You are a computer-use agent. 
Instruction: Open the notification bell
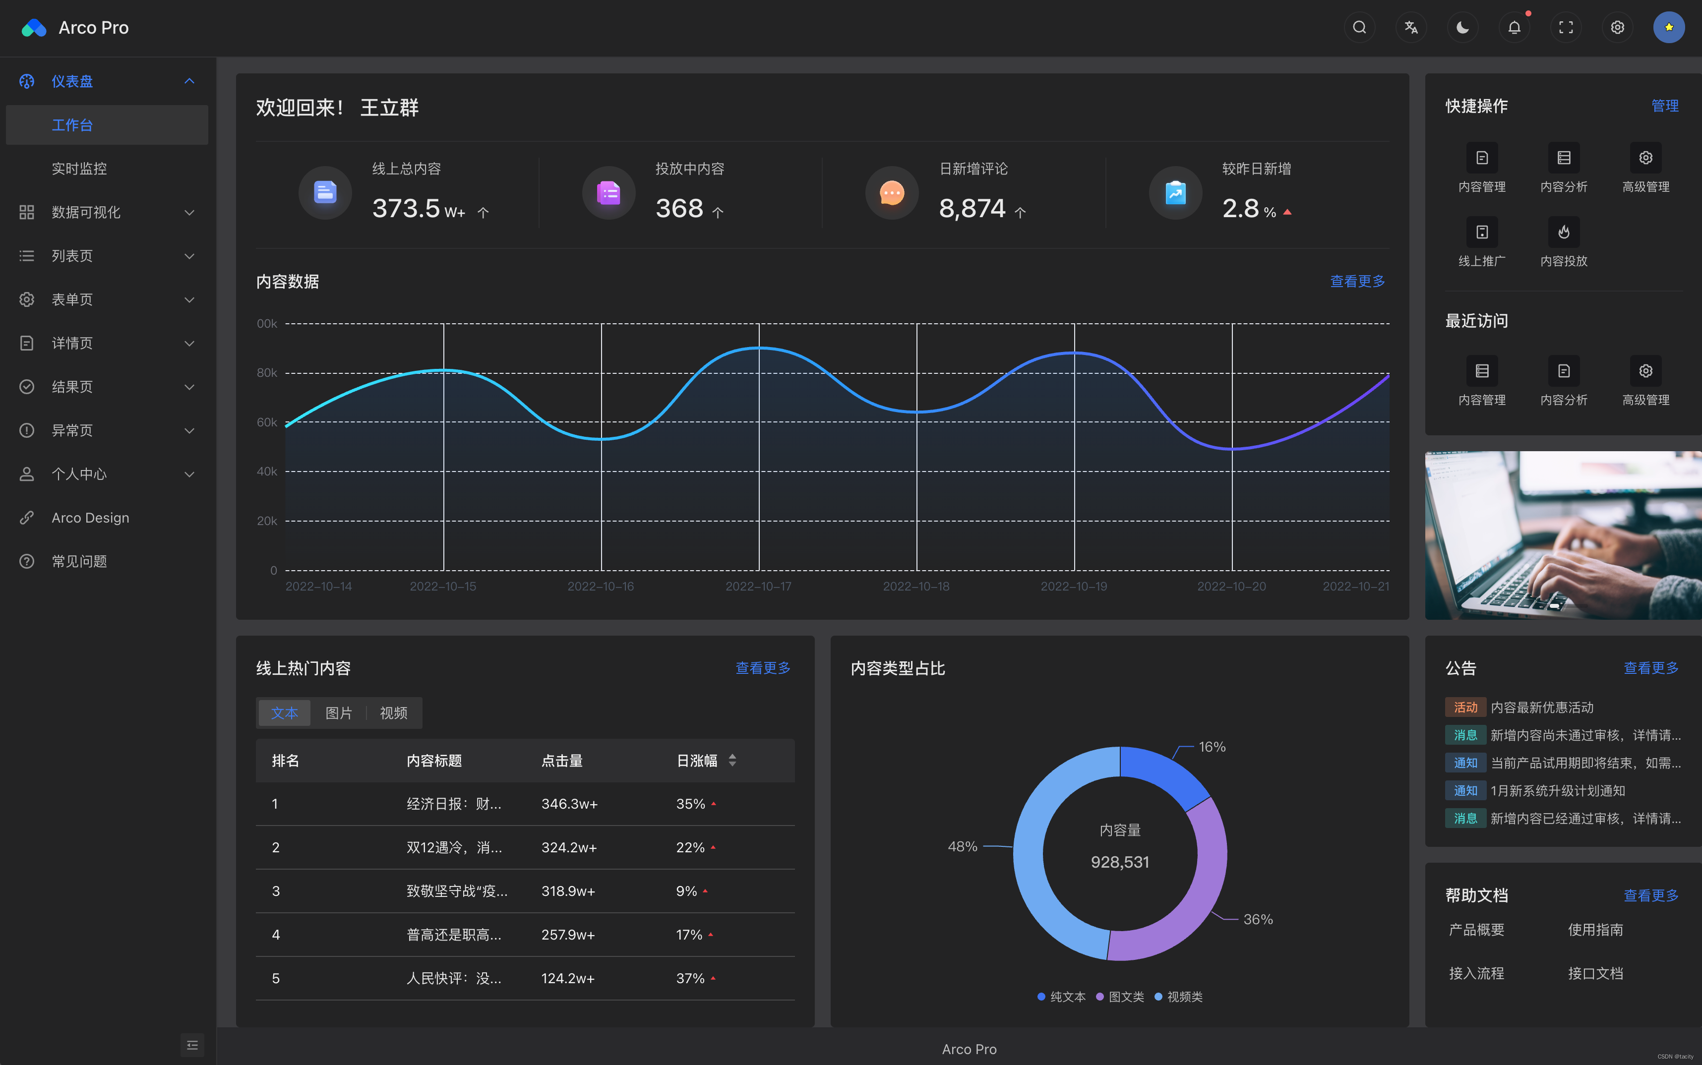coord(1514,27)
